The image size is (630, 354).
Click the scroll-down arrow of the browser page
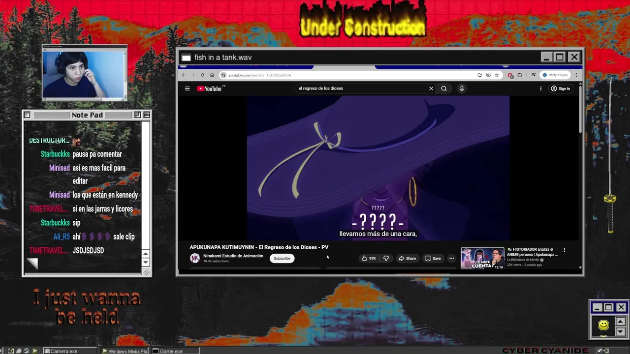(580, 268)
